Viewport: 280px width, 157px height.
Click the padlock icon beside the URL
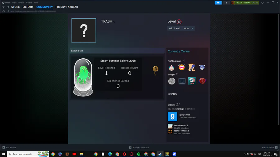(x=8, y=11)
